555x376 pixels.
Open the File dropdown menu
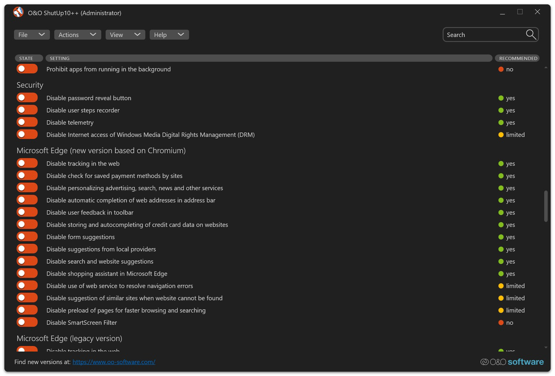[32, 35]
